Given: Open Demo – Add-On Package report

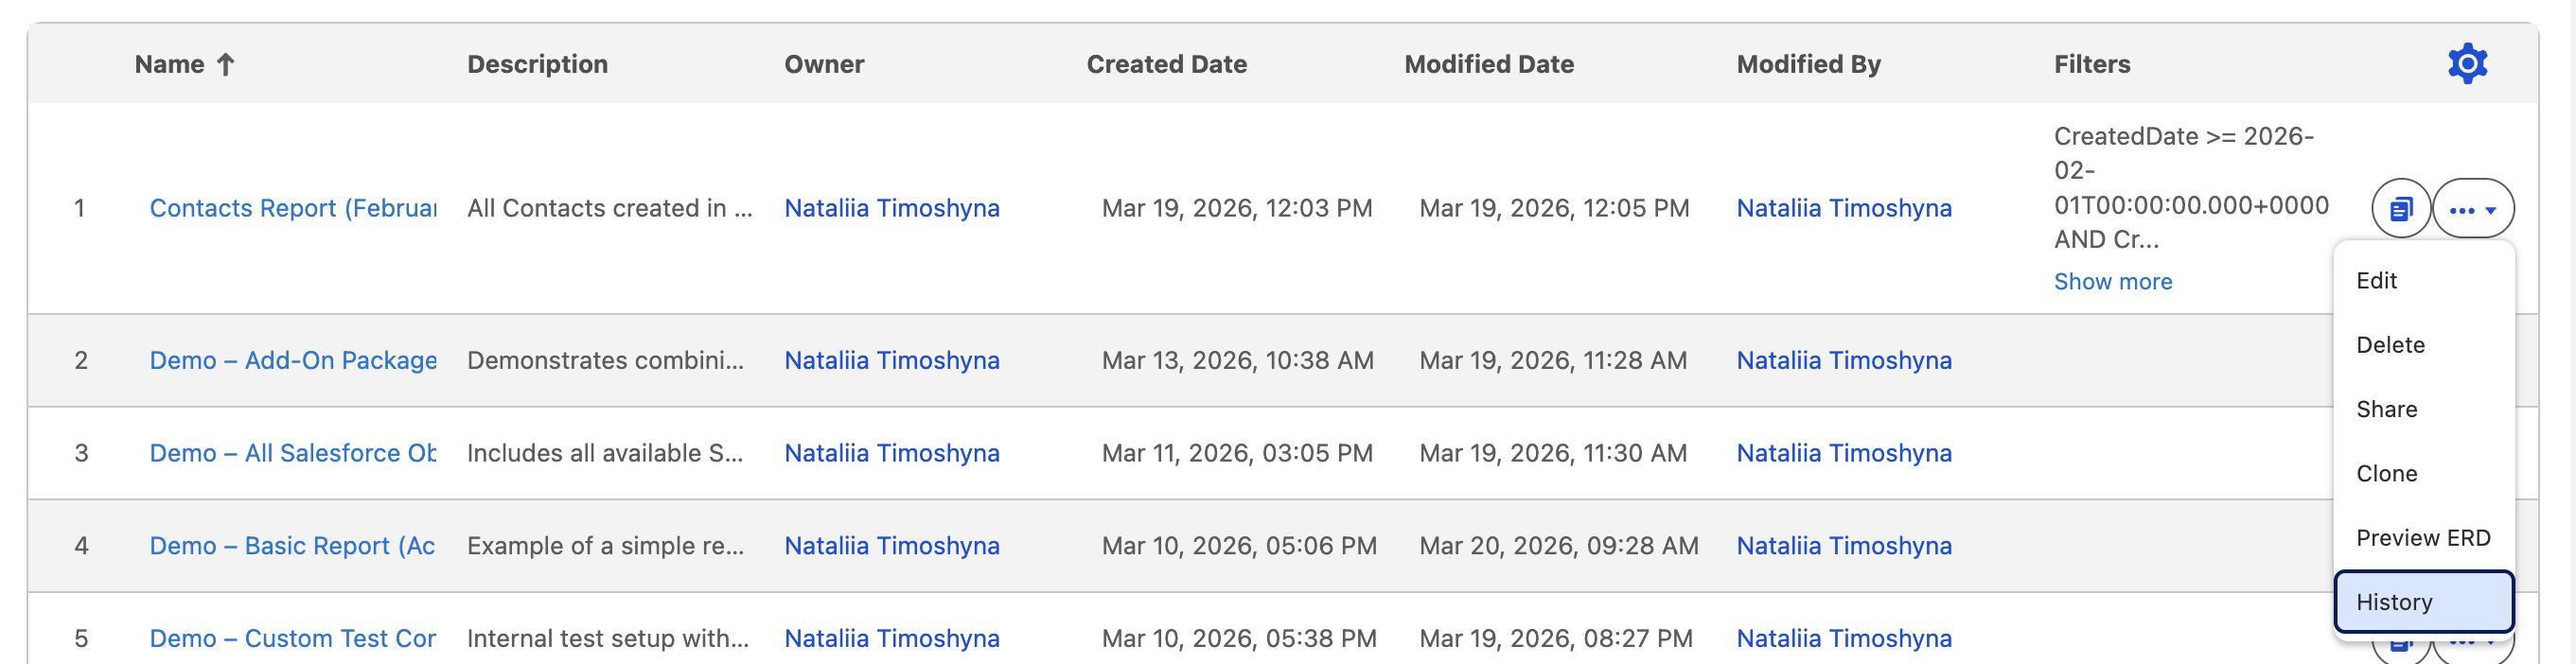Looking at the screenshot, I should (x=292, y=360).
